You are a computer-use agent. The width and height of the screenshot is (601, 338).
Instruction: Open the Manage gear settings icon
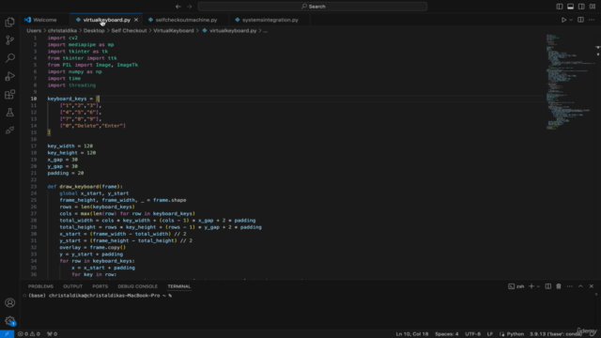click(10, 321)
